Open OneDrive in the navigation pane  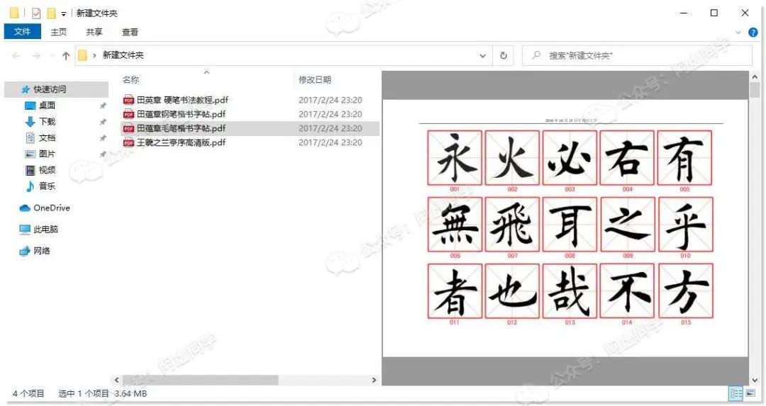coord(51,208)
